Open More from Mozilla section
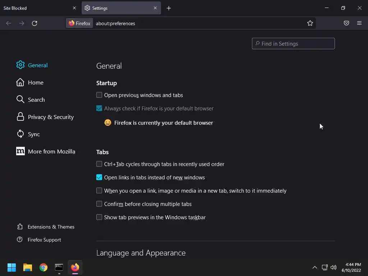This screenshot has width=368, height=276. [46, 151]
